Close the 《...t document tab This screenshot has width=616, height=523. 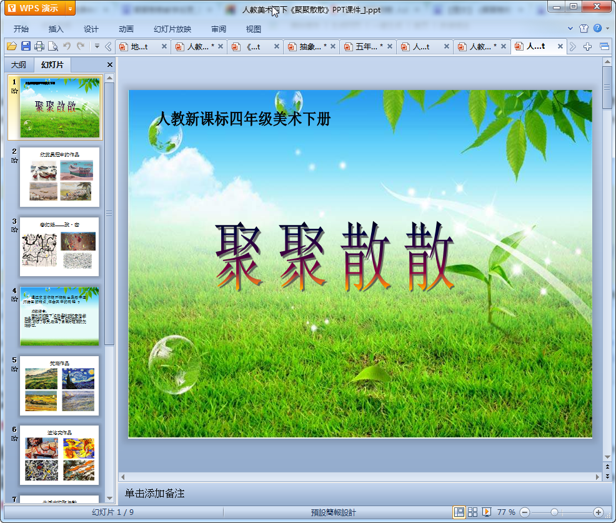[x=277, y=46]
